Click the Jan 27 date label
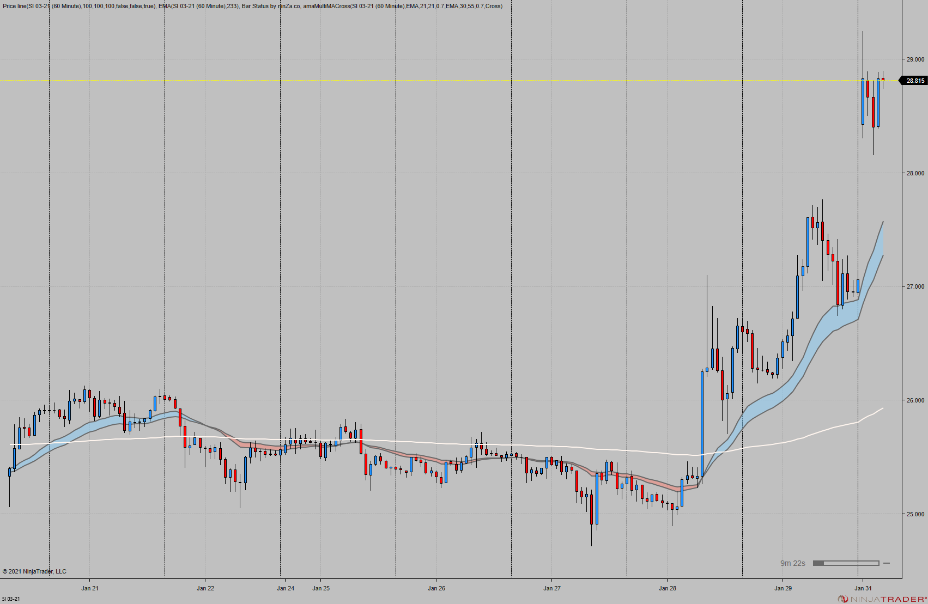The width and height of the screenshot is (928, 604). (x=552, y=588)
